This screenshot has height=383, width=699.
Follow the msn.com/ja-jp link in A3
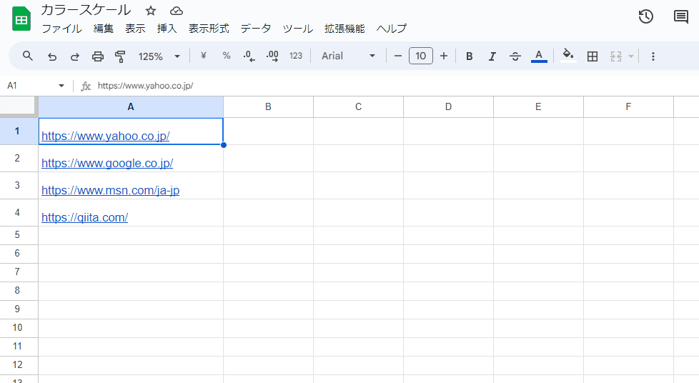pos(111,190)
